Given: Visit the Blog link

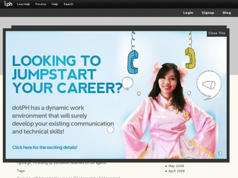Looking at the screenshot, I should (227, 13).
